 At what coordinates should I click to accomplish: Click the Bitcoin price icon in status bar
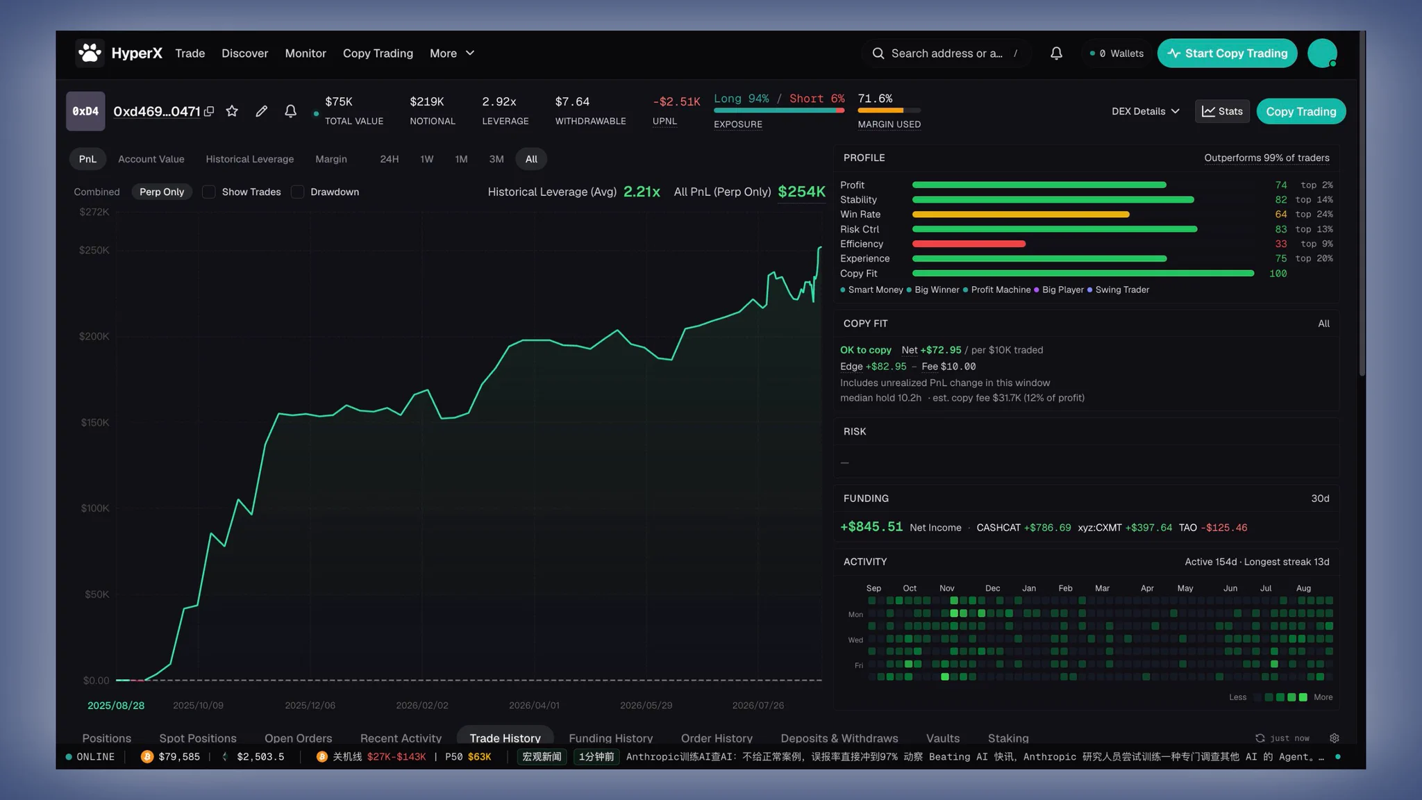click(147, 757)
